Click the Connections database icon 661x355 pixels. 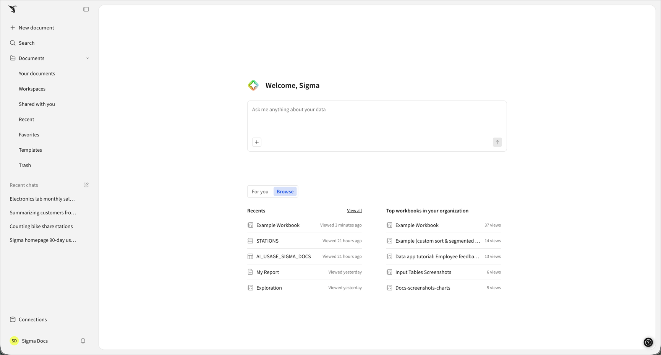click(x=13, y=319)
